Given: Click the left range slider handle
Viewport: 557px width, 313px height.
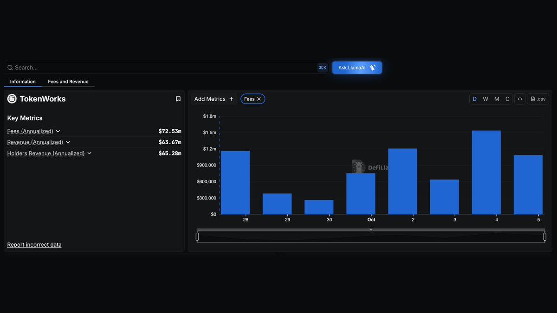Looking at the screenshot, I should pos(197,237).
